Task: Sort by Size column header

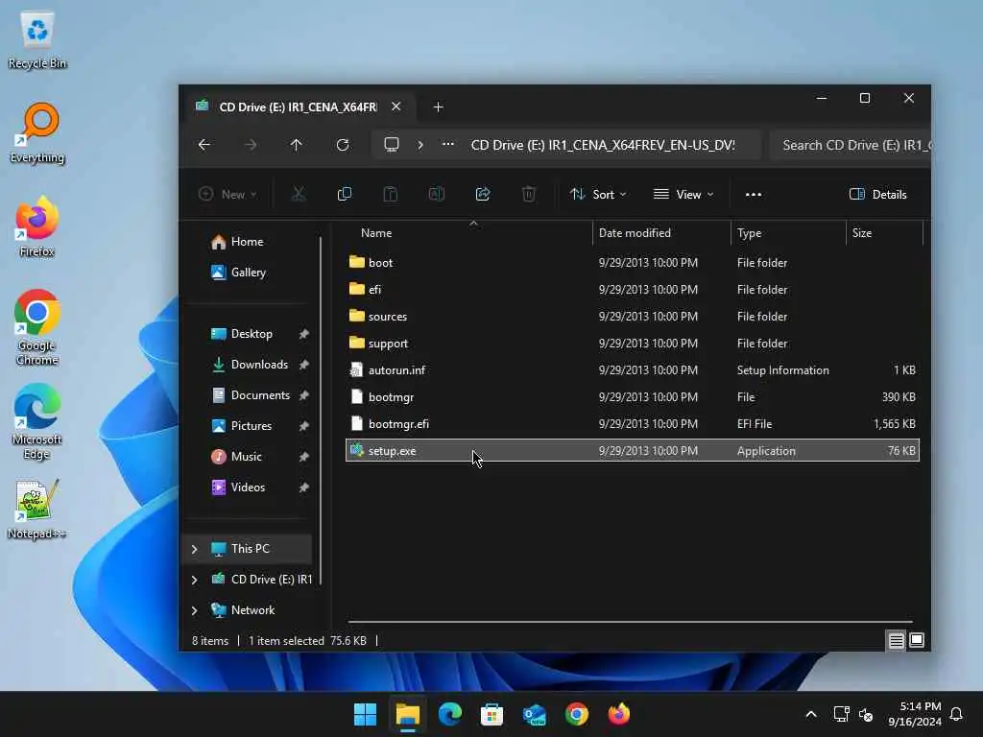Action: pos(862,233)
